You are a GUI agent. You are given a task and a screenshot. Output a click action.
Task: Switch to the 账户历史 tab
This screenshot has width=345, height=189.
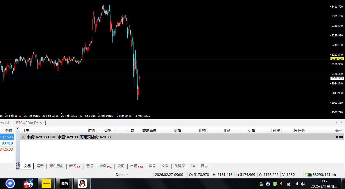56,166
